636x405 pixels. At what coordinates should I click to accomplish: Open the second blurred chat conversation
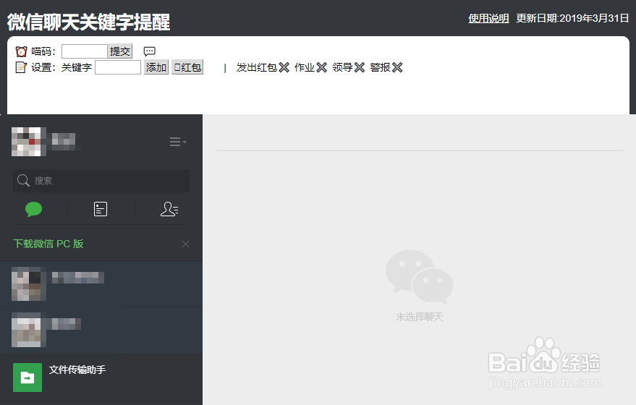[x=101, y=331]
